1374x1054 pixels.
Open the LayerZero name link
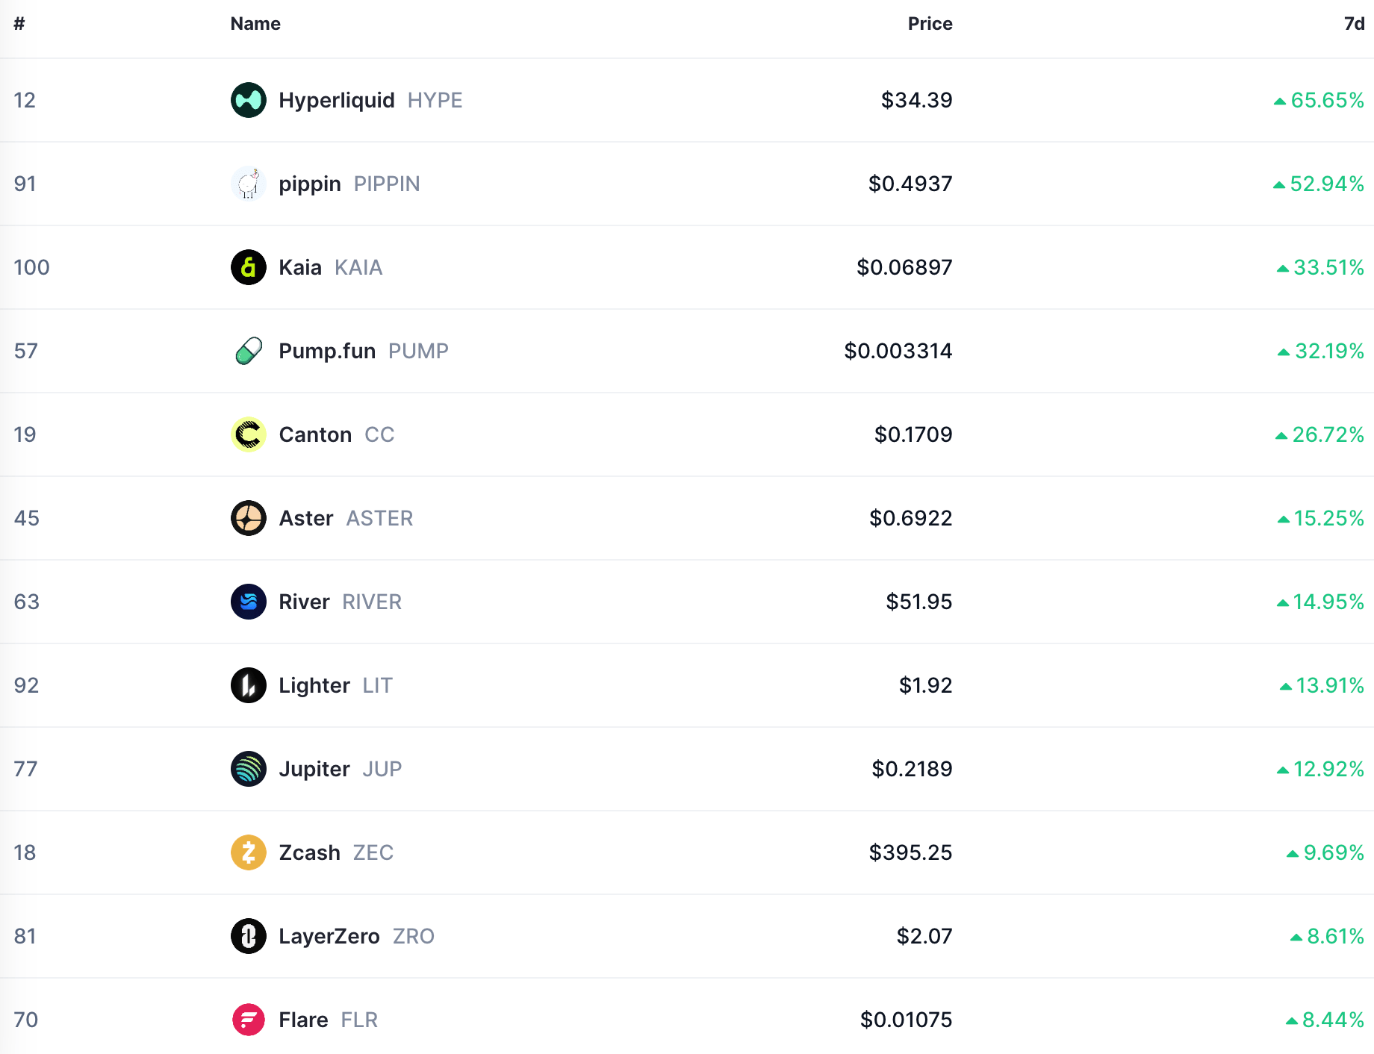[329, 936]
